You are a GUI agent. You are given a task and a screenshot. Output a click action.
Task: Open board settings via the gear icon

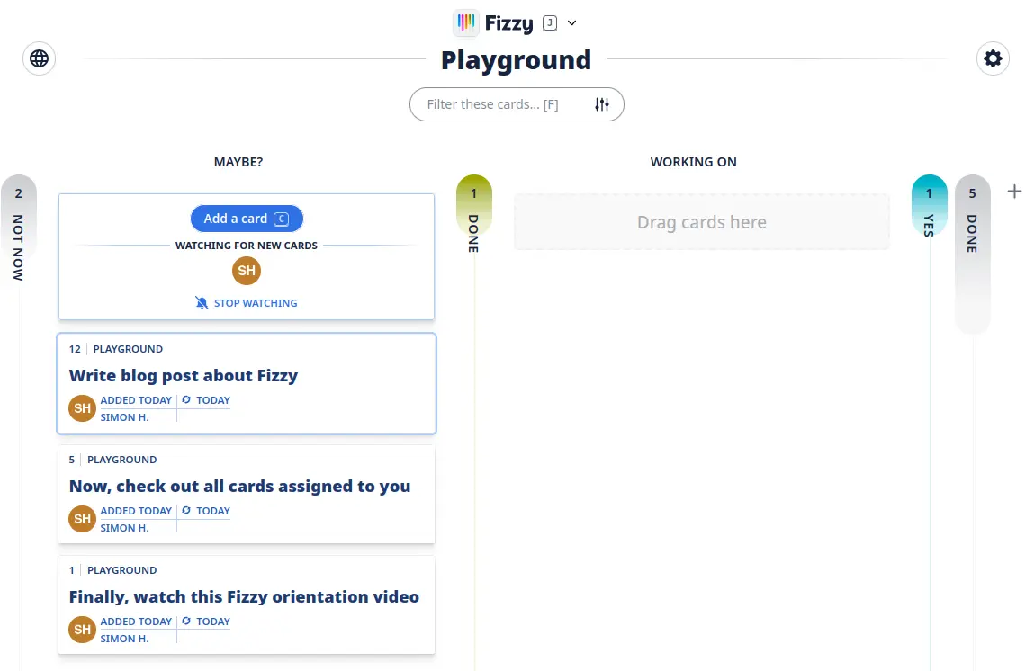(993, 58)
